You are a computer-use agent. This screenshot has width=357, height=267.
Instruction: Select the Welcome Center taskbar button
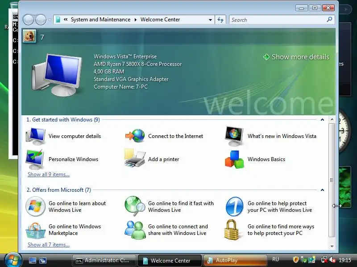coord(170,260)
